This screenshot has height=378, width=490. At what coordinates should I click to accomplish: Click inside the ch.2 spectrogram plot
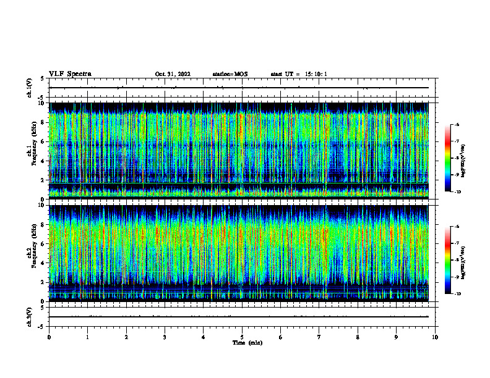[239, 253]
